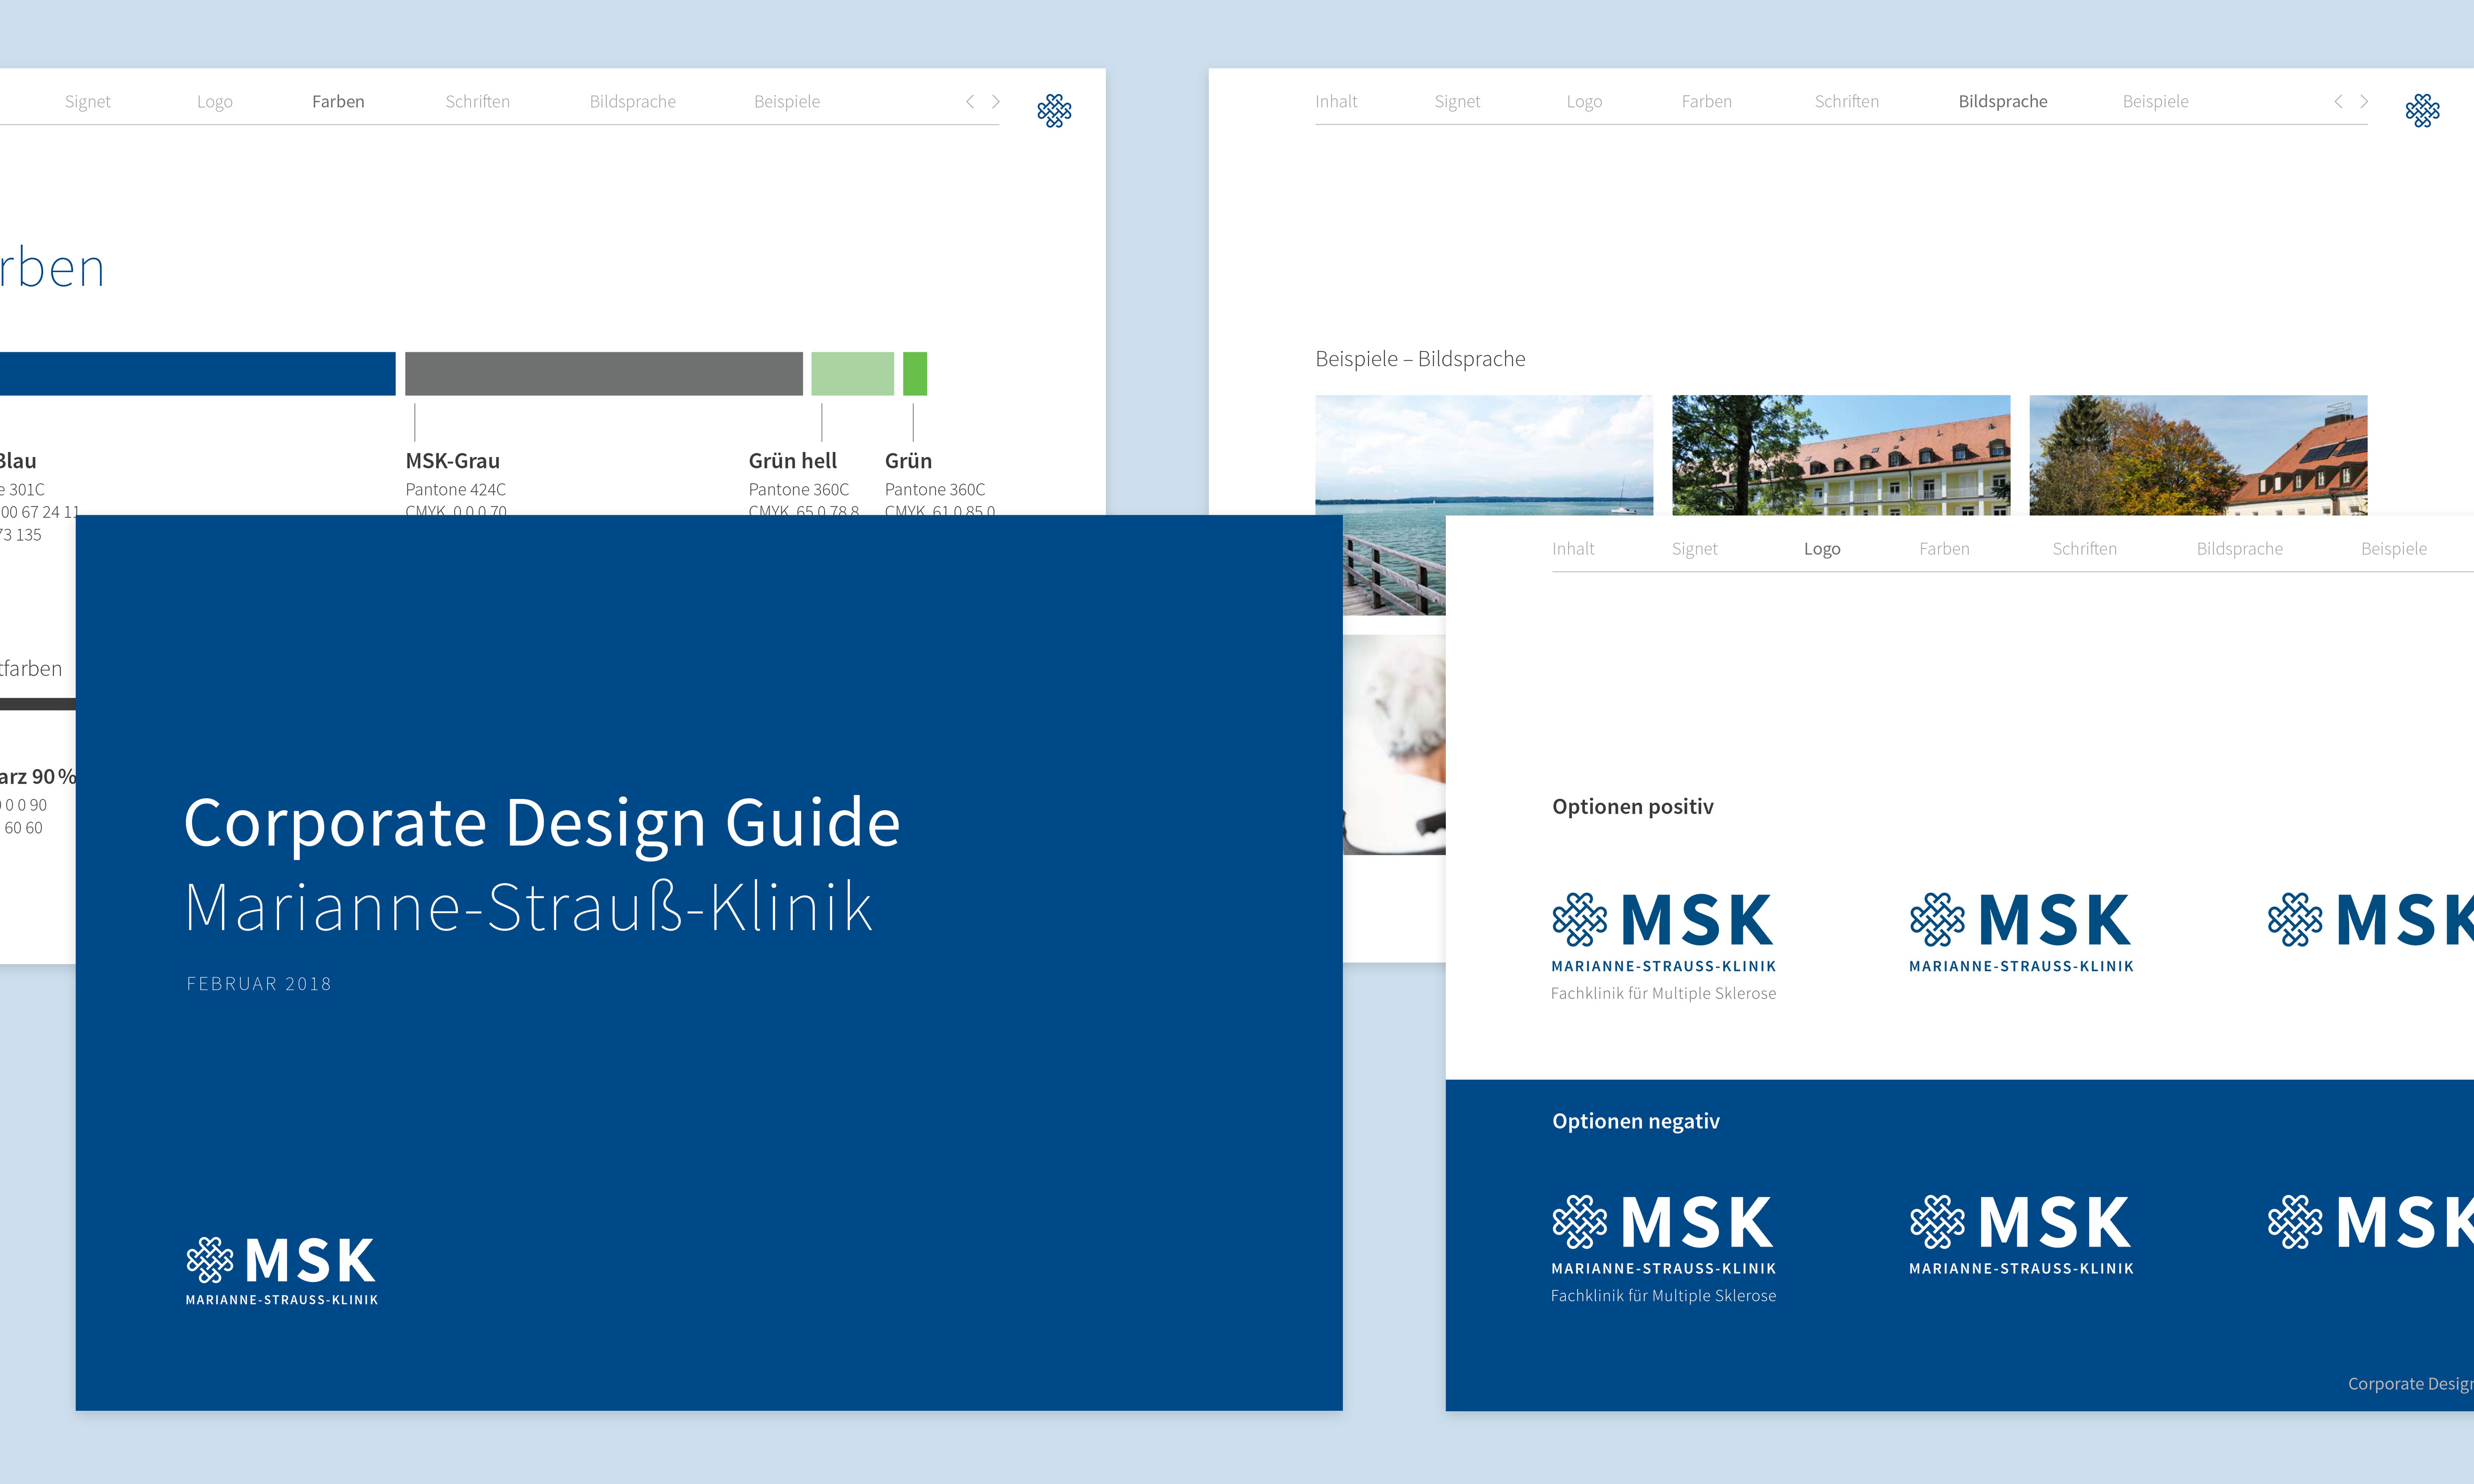2474x1484 pixels.
Task: Open the Schriften tab on Farben page
Action: point(477,101)
